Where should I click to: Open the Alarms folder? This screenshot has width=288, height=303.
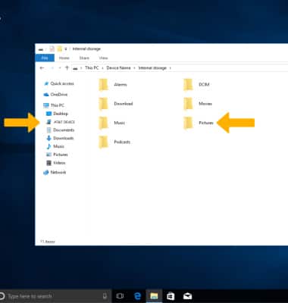click(113, 85)
